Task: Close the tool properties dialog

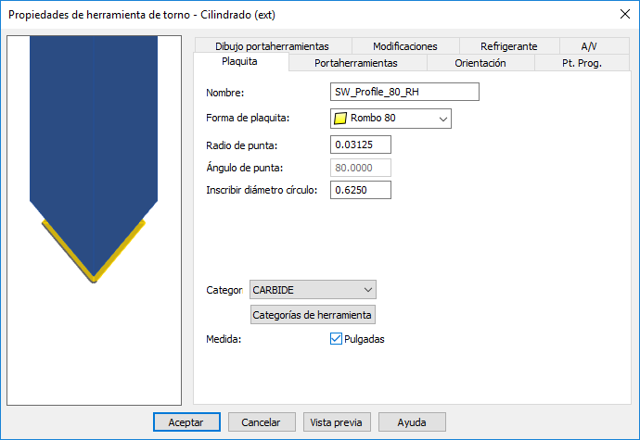Action: (624, 14)
